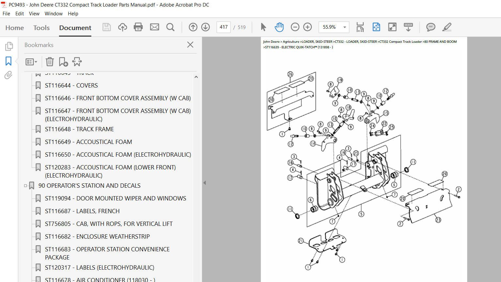This screenshot has height=282, width=501.
Task: Send file by email envelope icon
Action: 155,27
